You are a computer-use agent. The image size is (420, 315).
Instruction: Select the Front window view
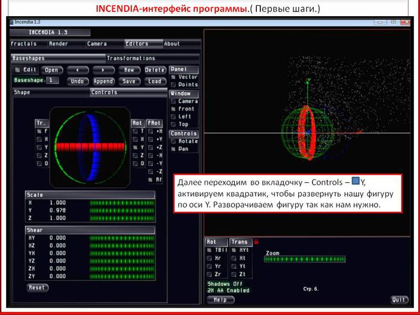point(173,109)
